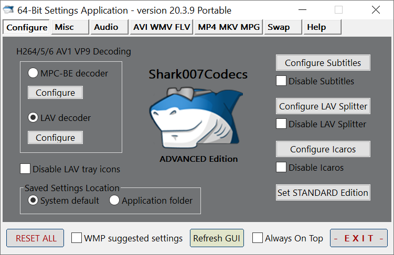The height and width of the screenshot is (255, 394).
Task: Check the Disable Icaros box
Action: tap(281, 168)
